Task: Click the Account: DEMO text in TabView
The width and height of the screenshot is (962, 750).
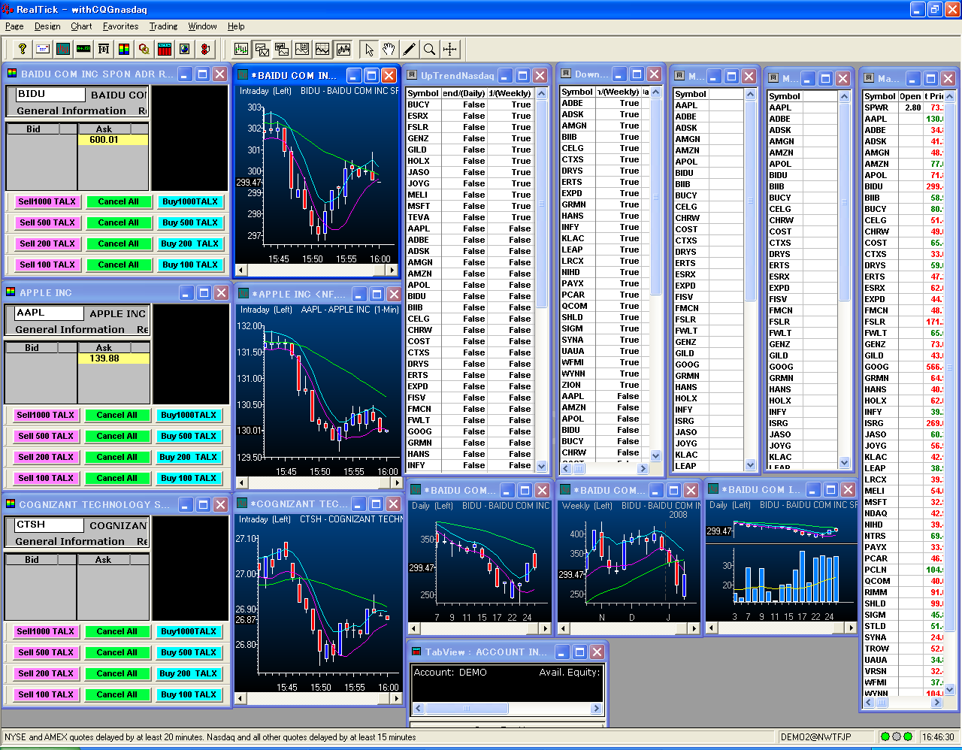Action: (450, 673)
